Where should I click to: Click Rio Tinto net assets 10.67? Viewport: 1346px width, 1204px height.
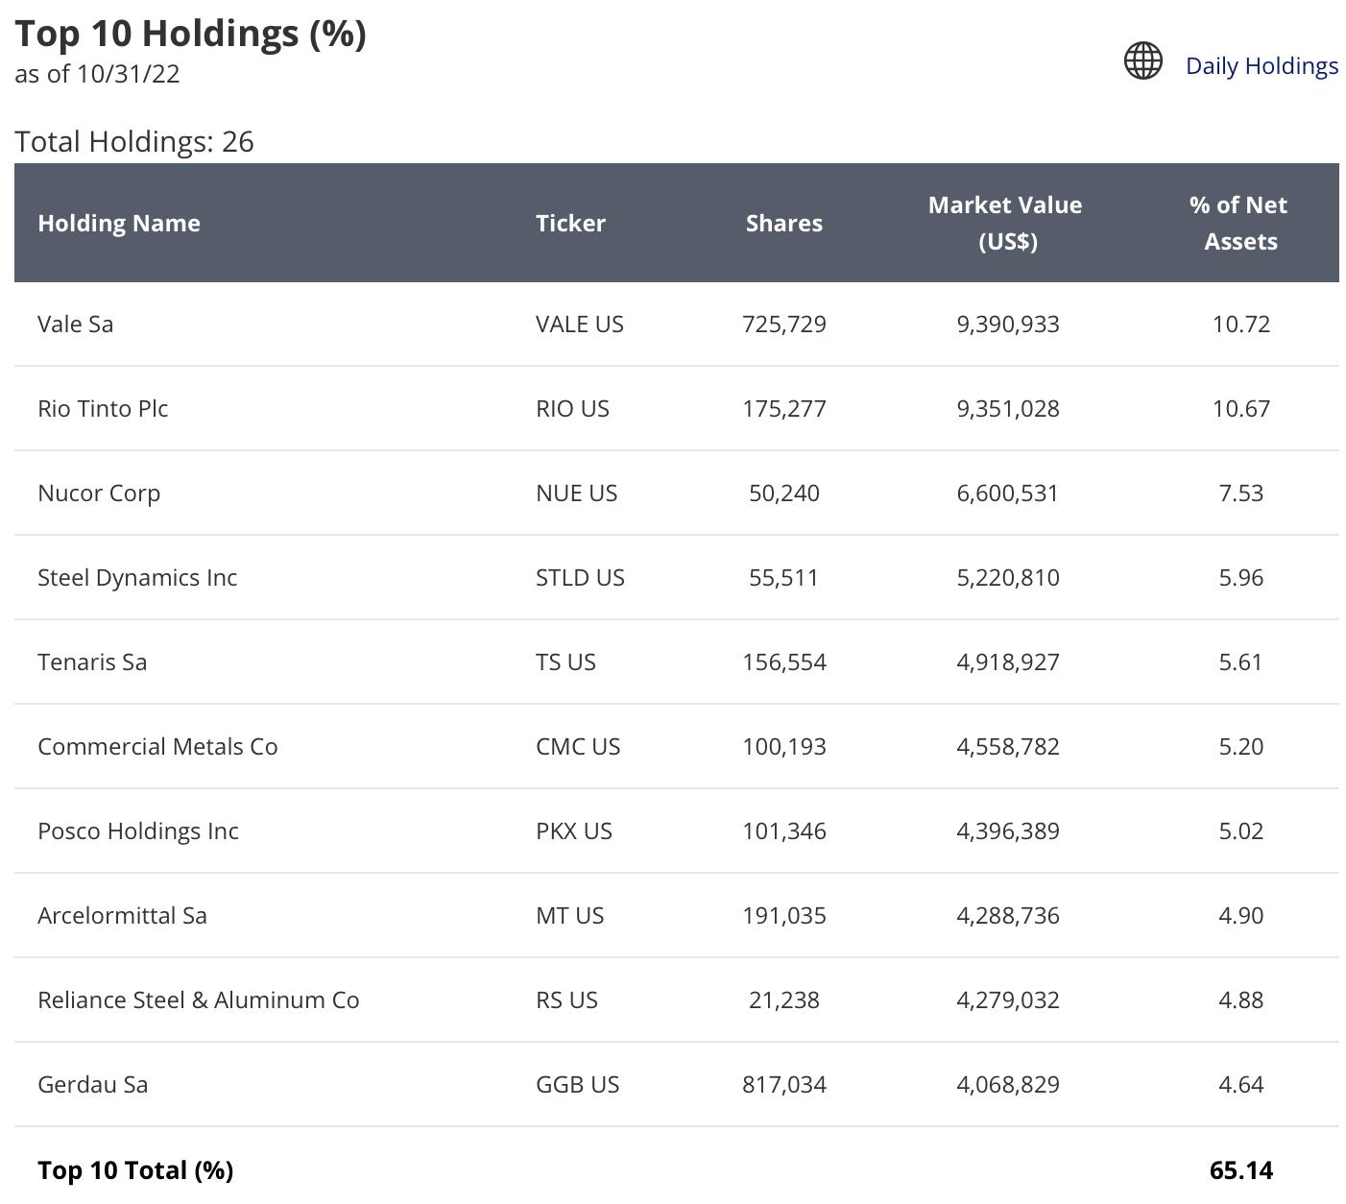[x=1241, y=408]
